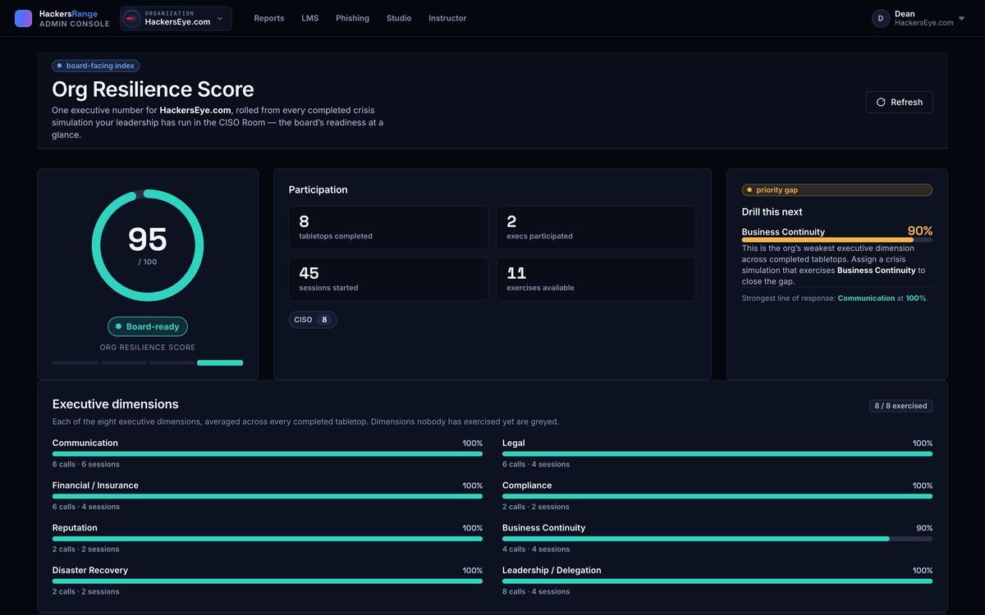Select the Business Continuity dimension bar
The image size is (985, 615).
click(717, 539)
